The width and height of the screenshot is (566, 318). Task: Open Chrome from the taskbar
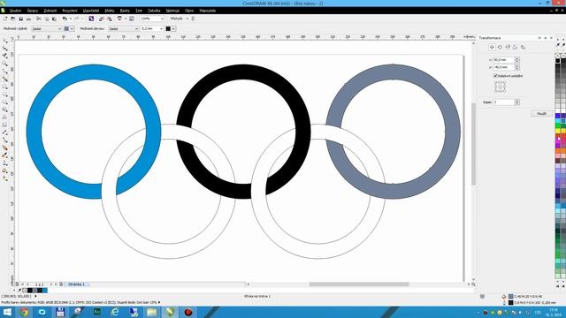(x=24, y=312)
